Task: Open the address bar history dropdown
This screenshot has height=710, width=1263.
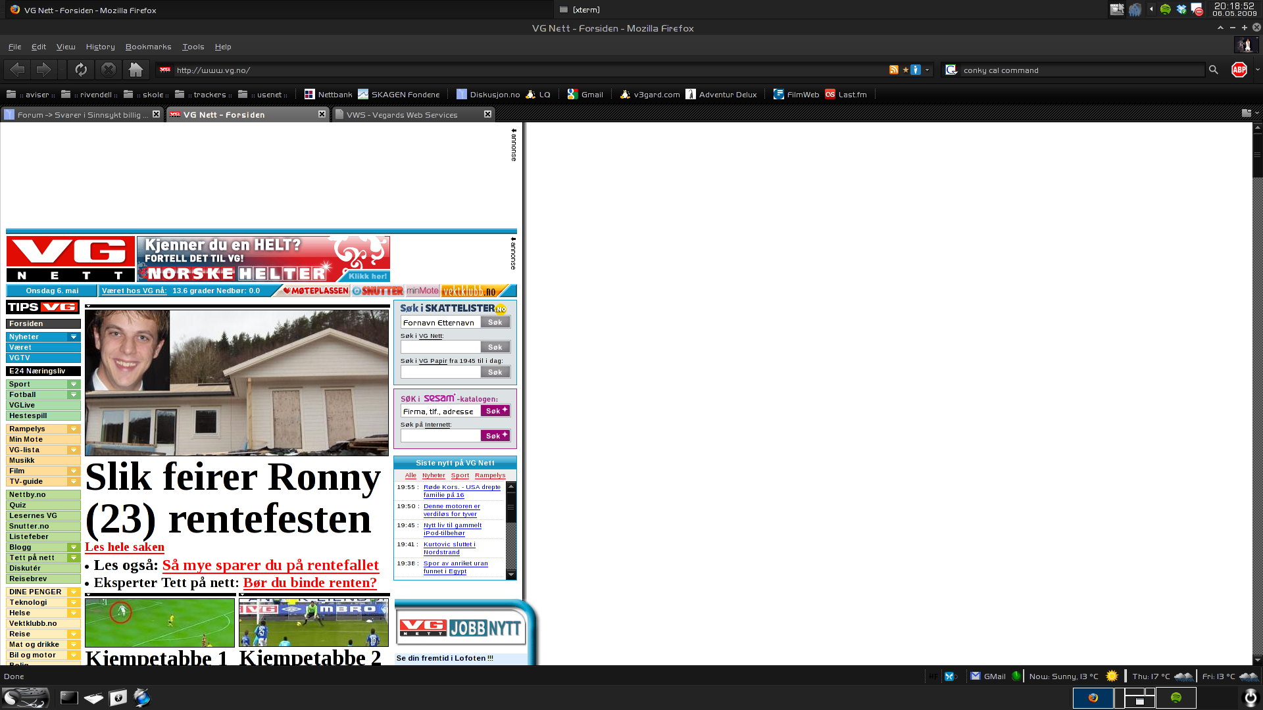Action: pos(927,70)
